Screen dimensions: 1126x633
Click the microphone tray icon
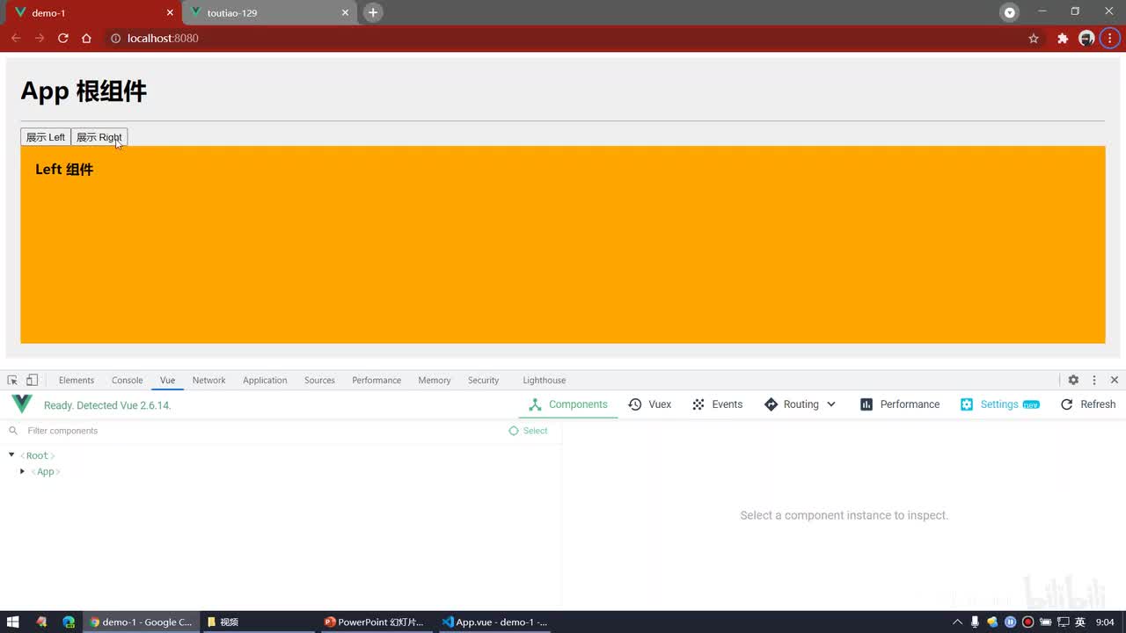975,622
